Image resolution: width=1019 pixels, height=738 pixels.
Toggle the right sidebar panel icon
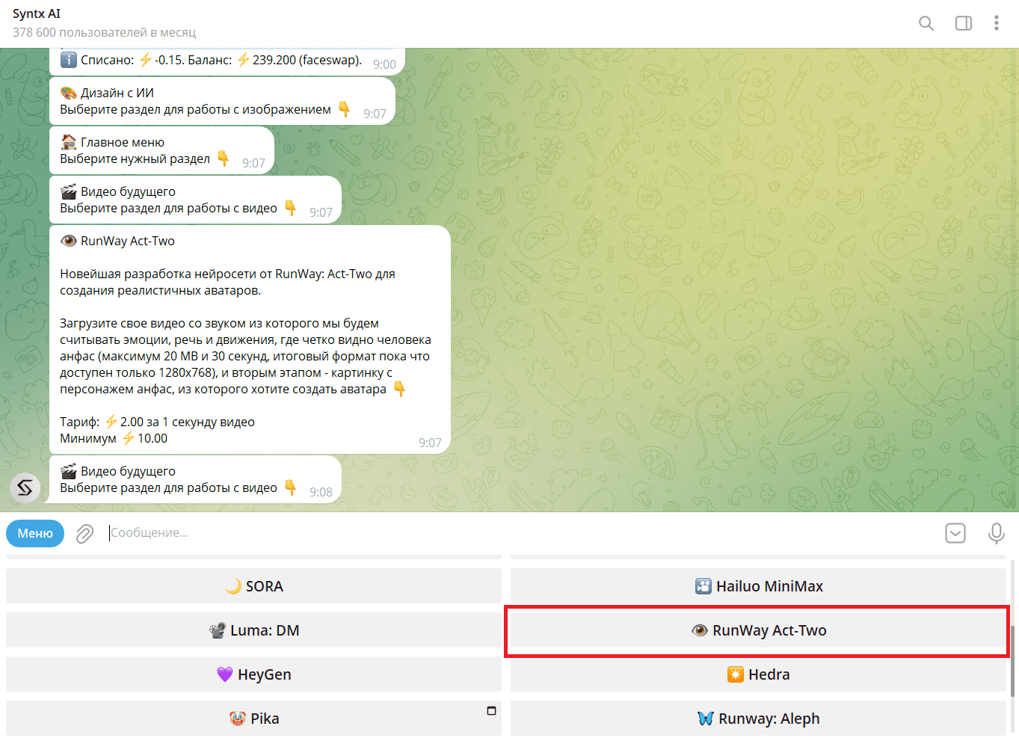[x=964, y=23]
